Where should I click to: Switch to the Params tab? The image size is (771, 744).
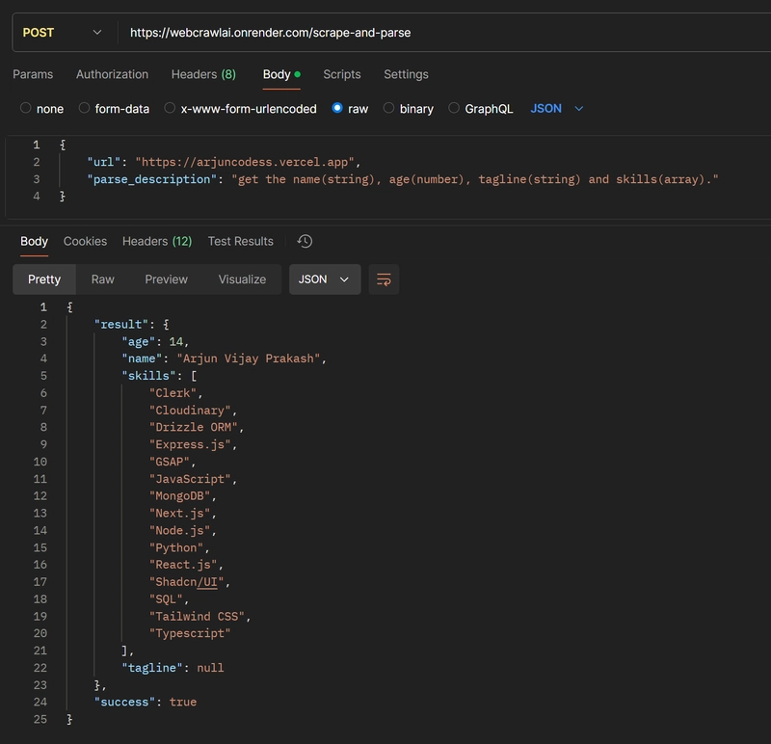coord(33,74)
